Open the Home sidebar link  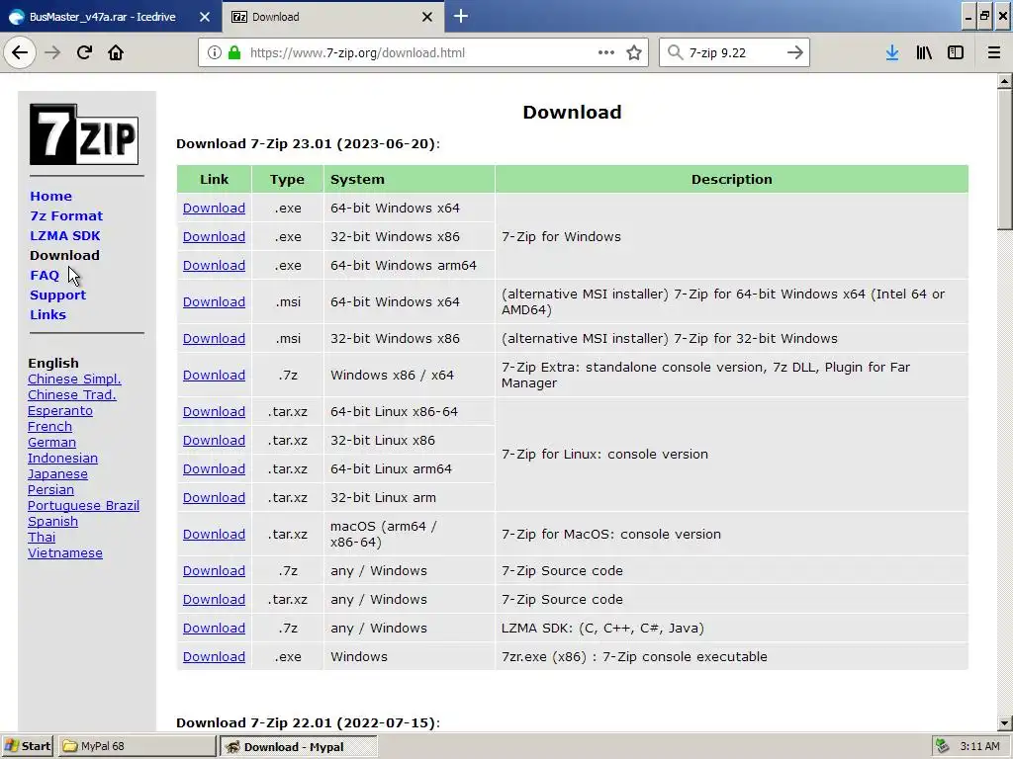(51, 197)
